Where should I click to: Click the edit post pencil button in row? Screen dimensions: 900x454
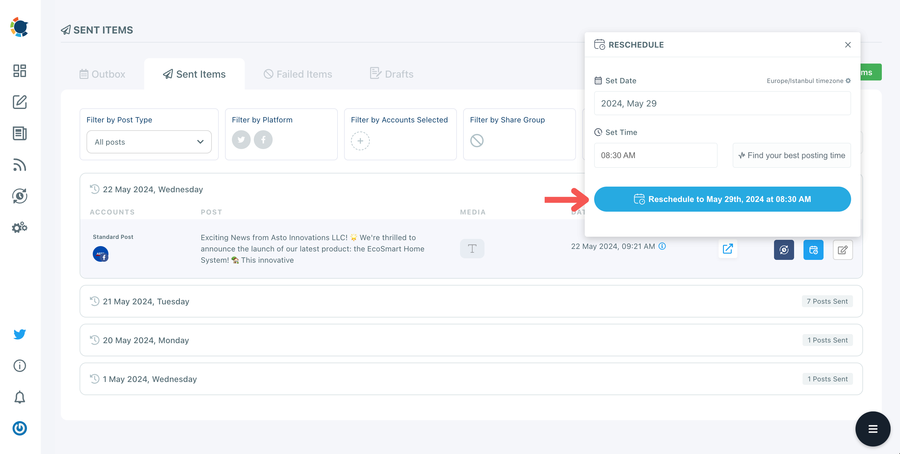click(842, 250)
